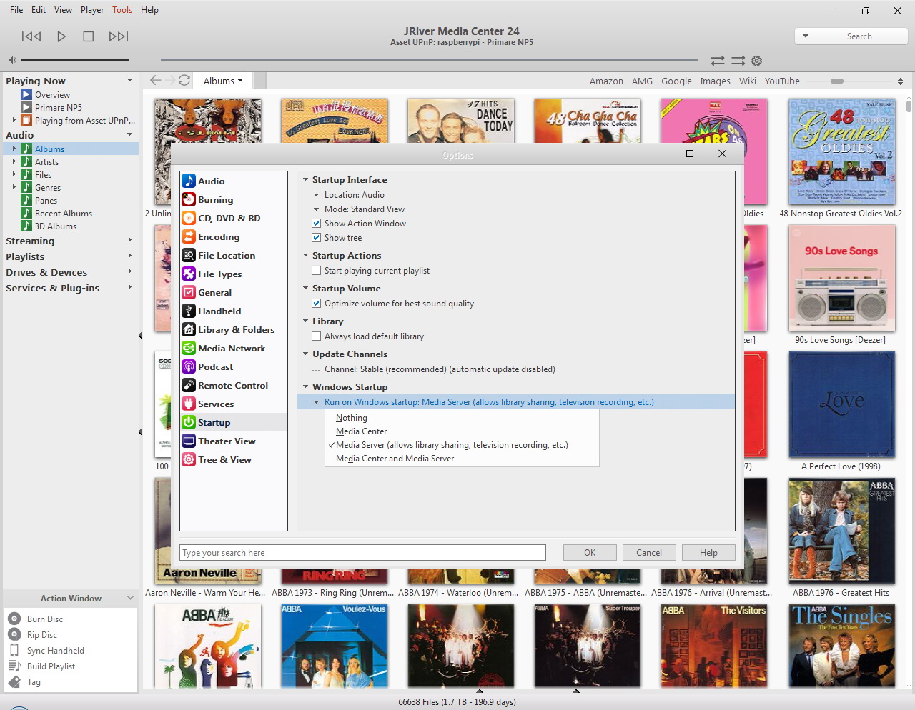Click the refresh view icon
Image resolution: width=915 pixels, height=710 pixels.
click(x=184, y=81)
